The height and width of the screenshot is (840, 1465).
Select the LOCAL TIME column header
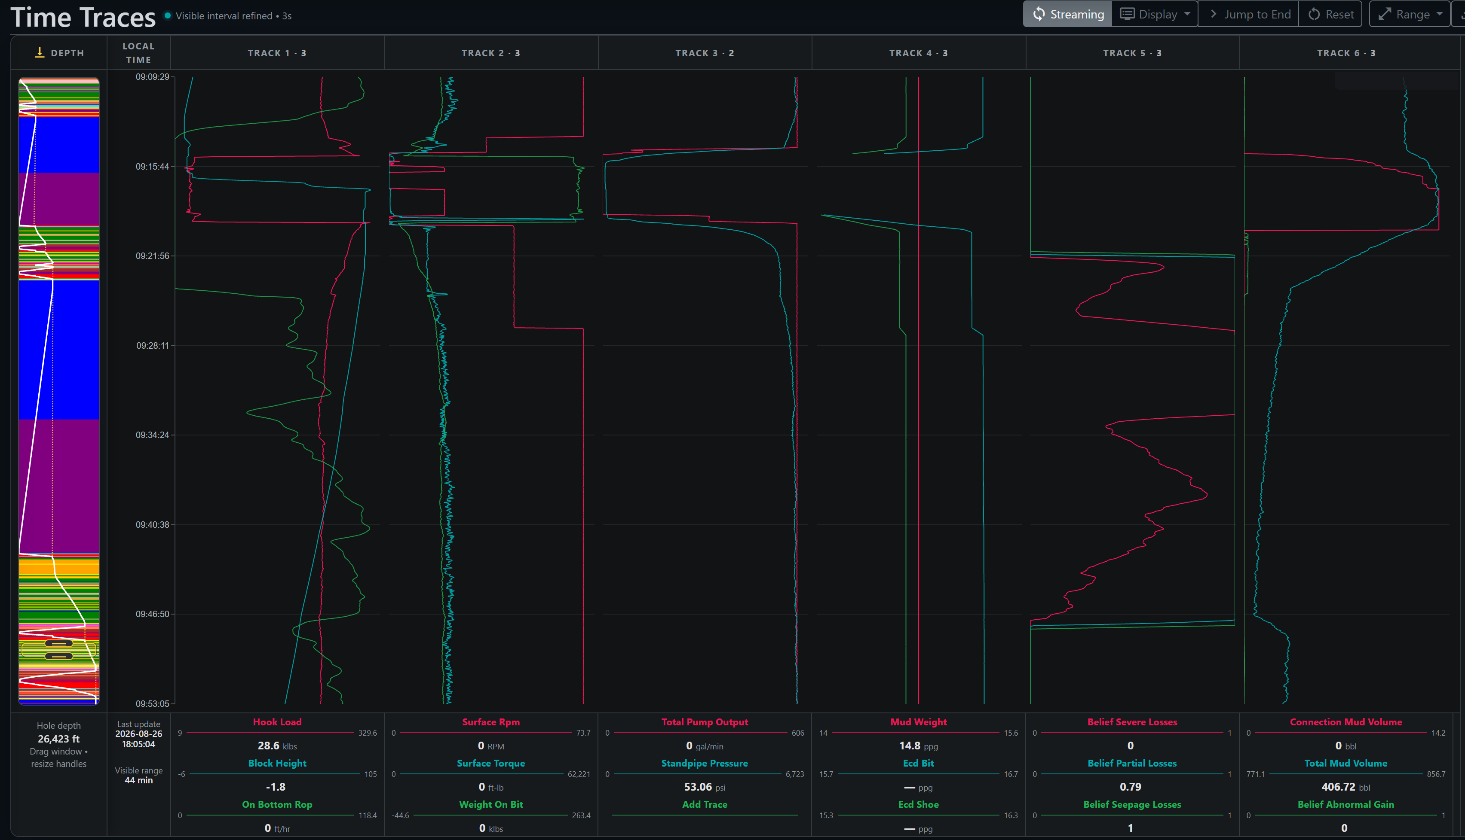(138, 53)
